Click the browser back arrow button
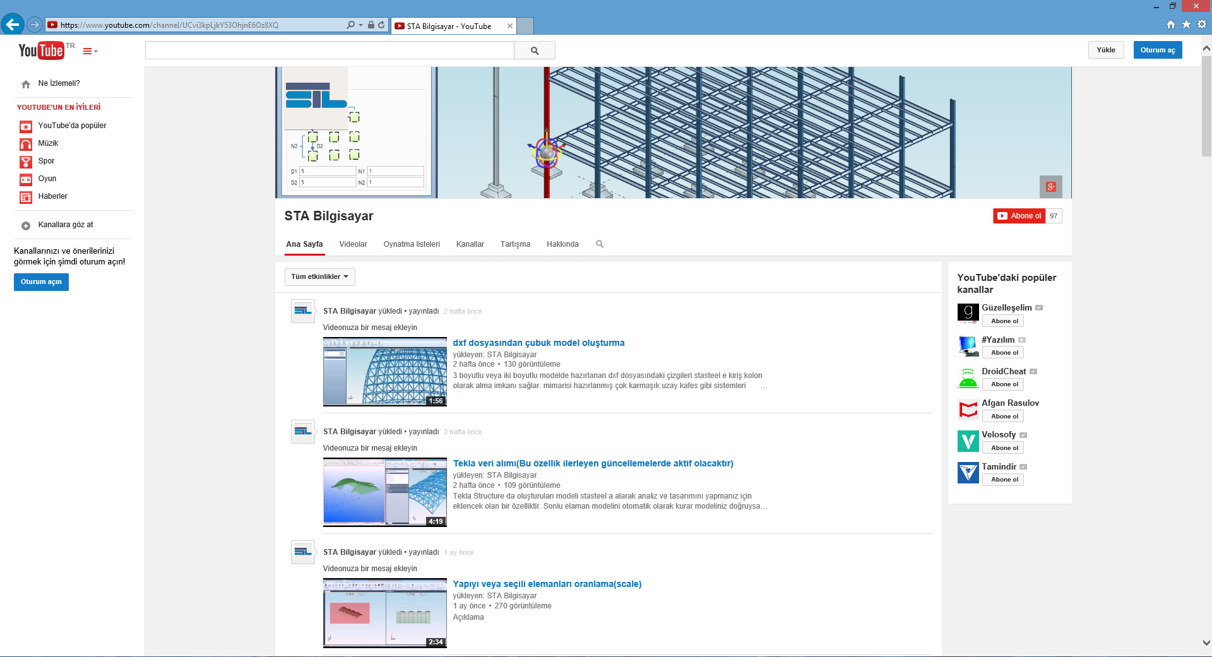Screen dimensions: 1212x657 pos(12,25)
